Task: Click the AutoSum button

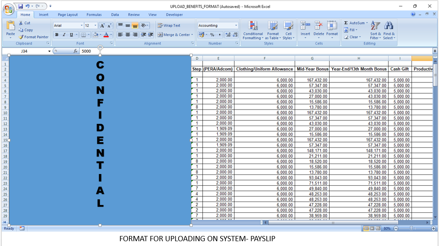Action: click(354, 23)
